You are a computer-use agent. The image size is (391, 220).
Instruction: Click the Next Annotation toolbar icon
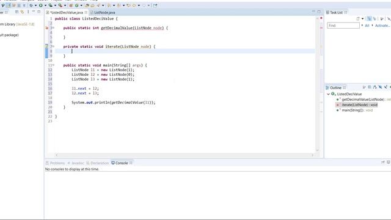109,5
